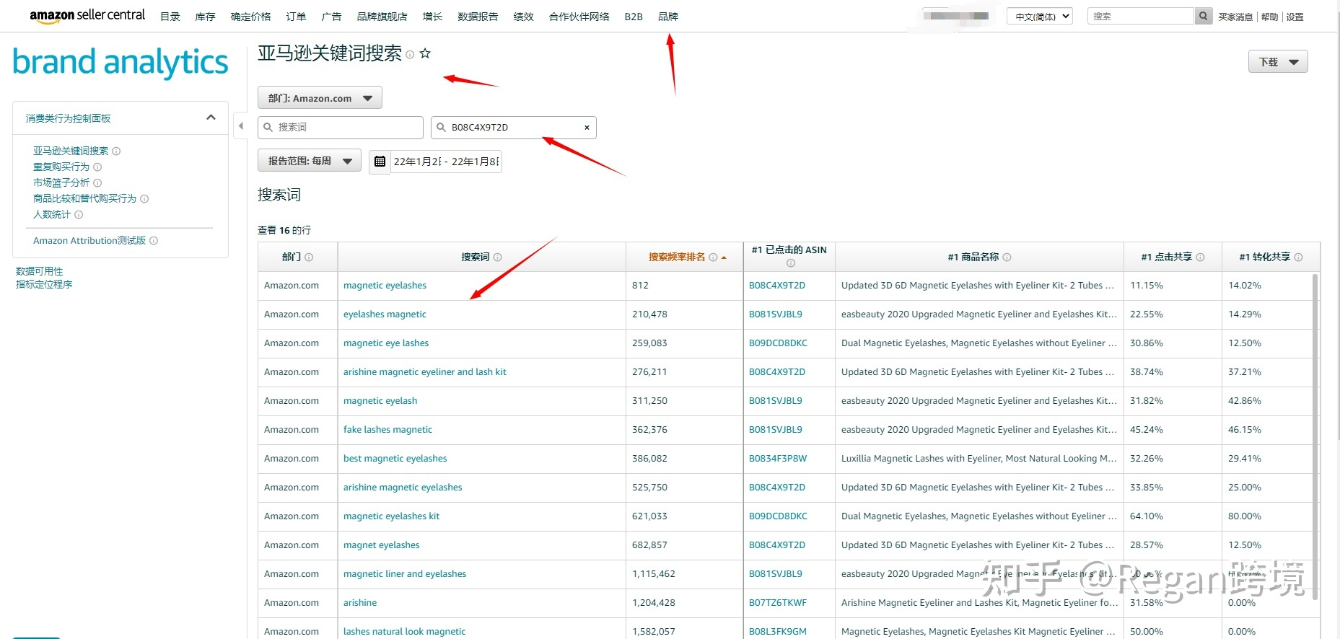The image size is (1340, 639).
Task: Click the favorite star icon beside page title
Action: click(x=425, y=53)
